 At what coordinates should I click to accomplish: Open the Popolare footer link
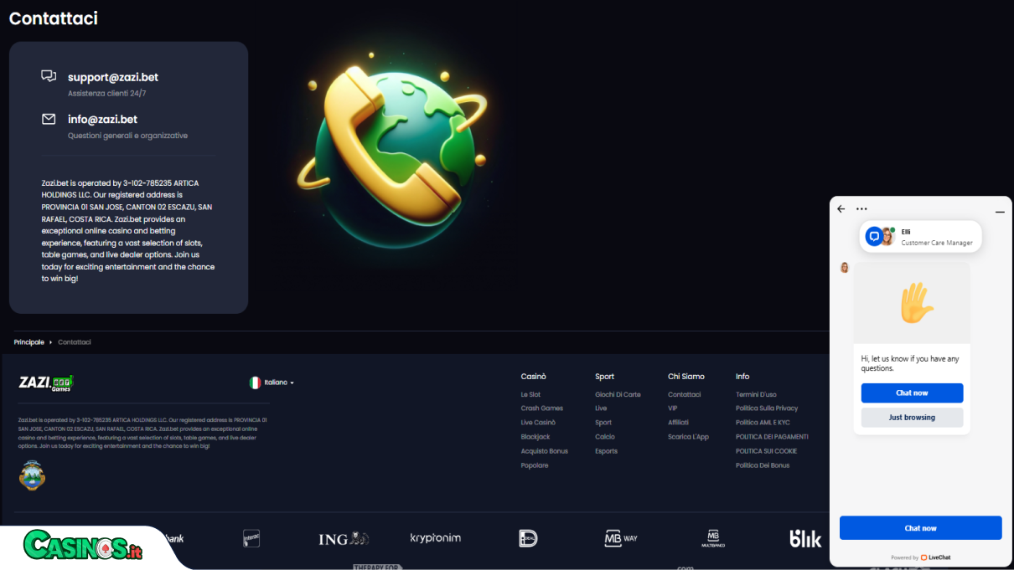[x=534, y=465]
